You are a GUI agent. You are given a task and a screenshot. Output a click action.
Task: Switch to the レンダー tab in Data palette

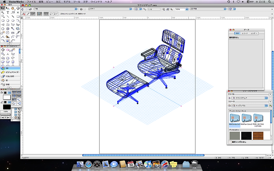254,33
